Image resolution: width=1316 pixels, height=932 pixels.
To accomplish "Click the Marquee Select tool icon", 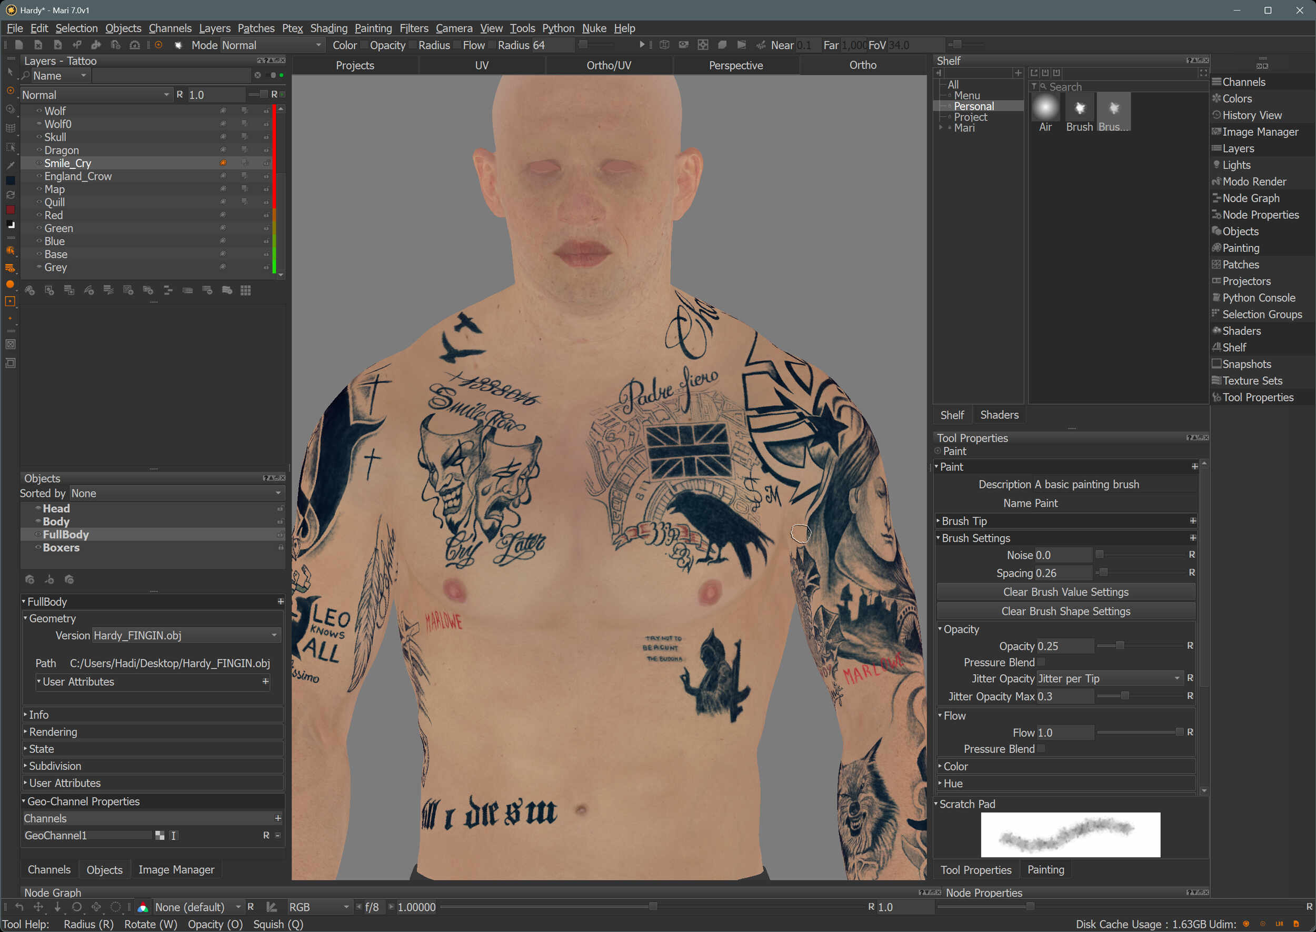I will pyautogui.click(x=11, y=147).
